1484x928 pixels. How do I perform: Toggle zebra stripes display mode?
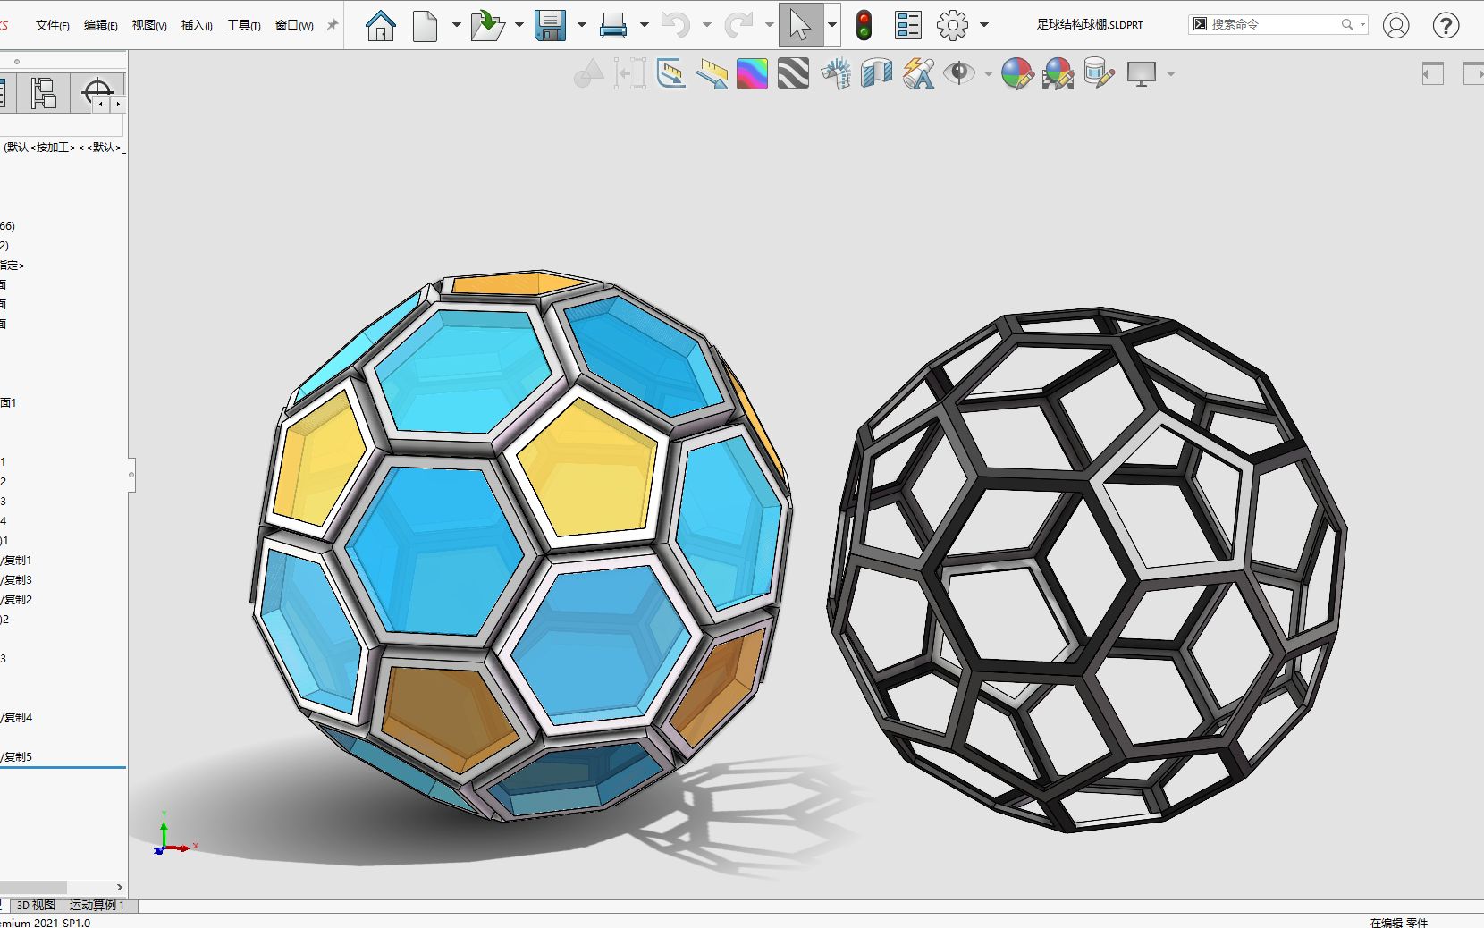click(793, 73)
